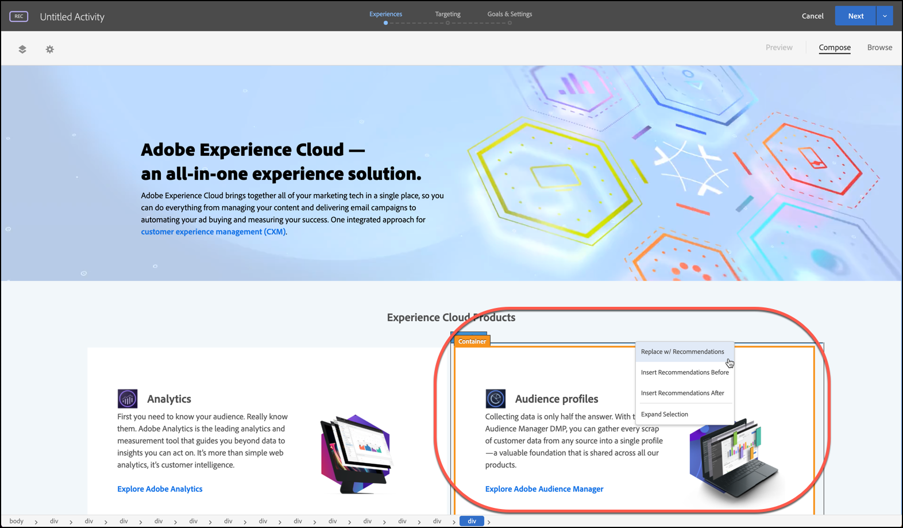Select the Audience profiles product icon
The image size is (903, 528).
496,399
